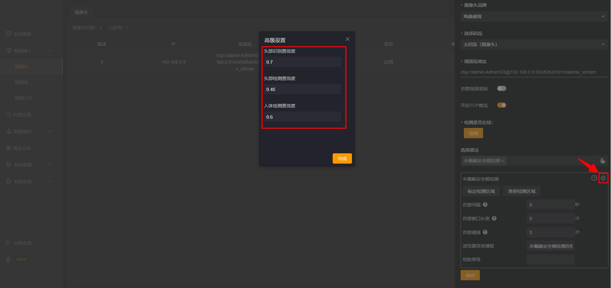Expand the 数据推送 menu chevron
The height and width of the screenshot is (288, 611).
click(50, 131)
